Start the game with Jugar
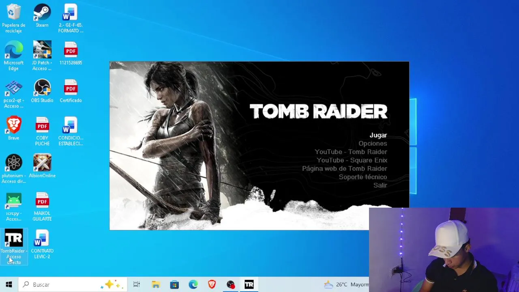 [378, 135]
